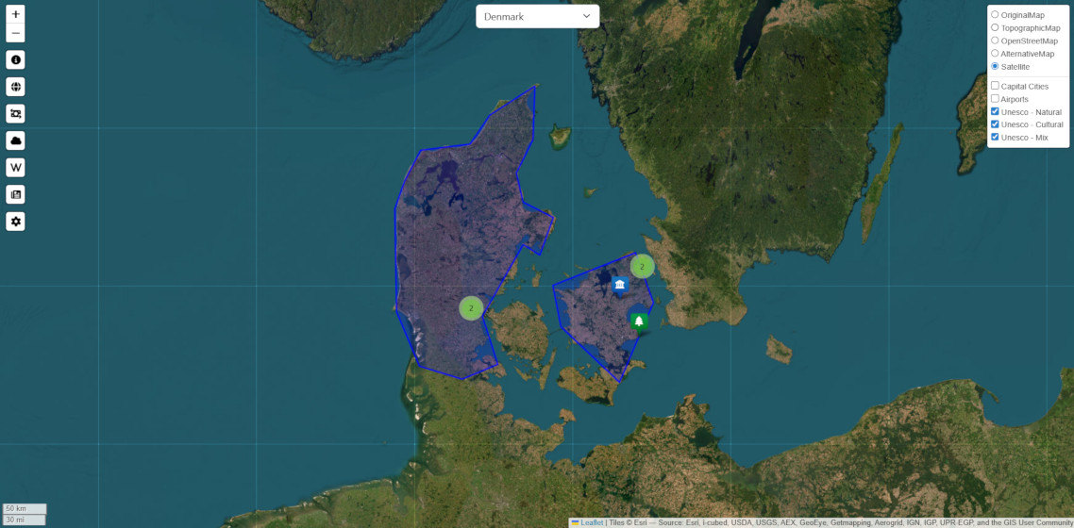The height and width of the screenshot is (528, 1074).
Task: Click the green tree natural site marker
Action: point(639,322)
